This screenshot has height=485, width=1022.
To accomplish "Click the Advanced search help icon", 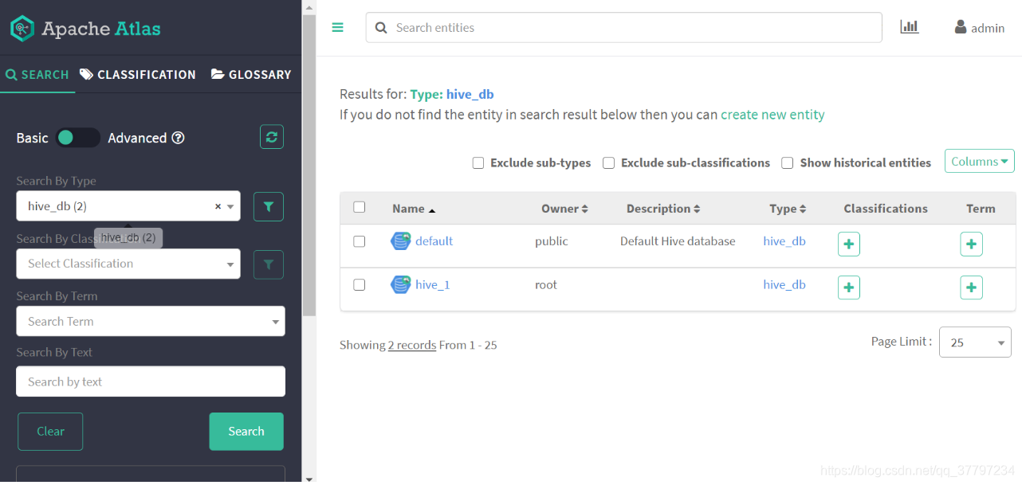I will click(179, 138).
